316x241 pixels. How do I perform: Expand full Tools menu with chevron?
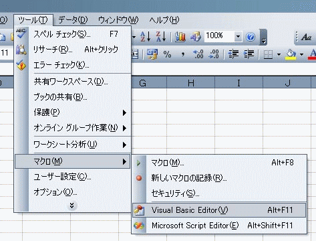(x=71, y=206)
